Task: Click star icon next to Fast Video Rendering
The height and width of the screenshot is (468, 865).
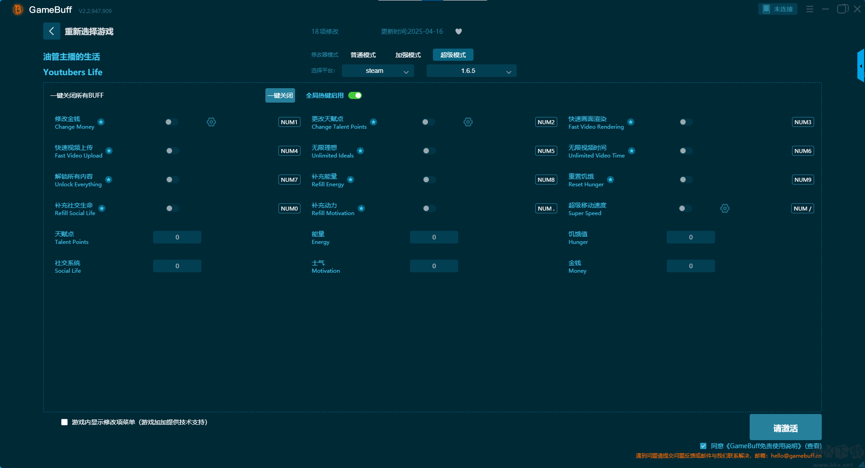Action: [631, 122]
